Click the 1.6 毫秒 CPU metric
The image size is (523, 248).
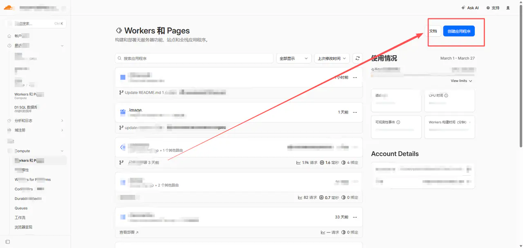coord(329,163)
